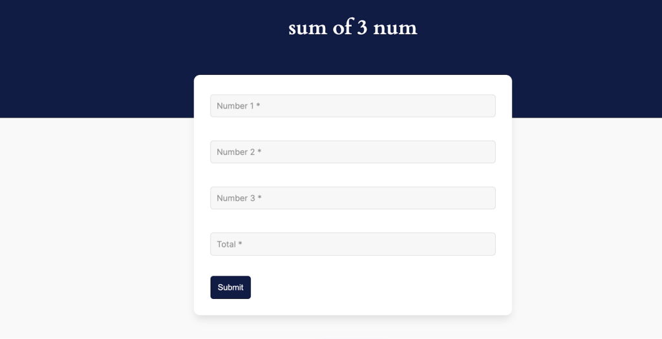Click the digit "3" in the title
The width and height of the screenshot is (662, 339).
[362, 28]
